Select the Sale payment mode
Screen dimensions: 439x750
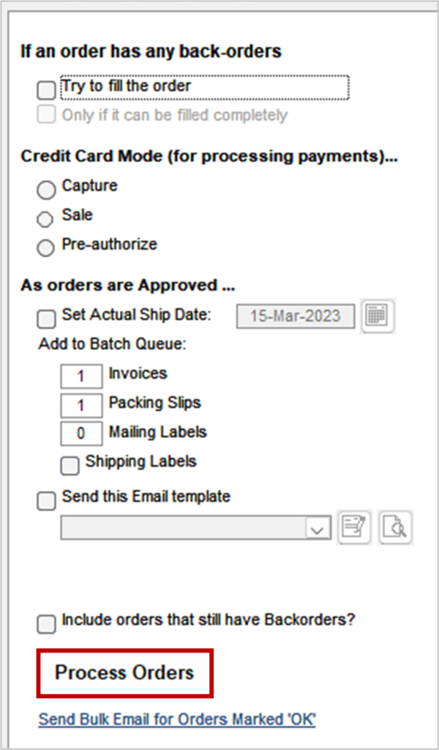[45, 219]
